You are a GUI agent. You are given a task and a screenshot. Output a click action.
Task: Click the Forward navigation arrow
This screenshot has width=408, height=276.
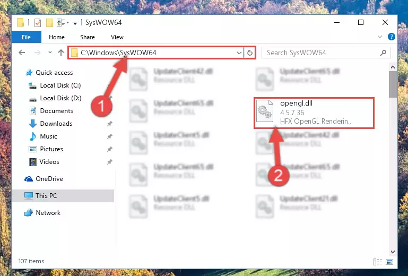pos(38,53)
